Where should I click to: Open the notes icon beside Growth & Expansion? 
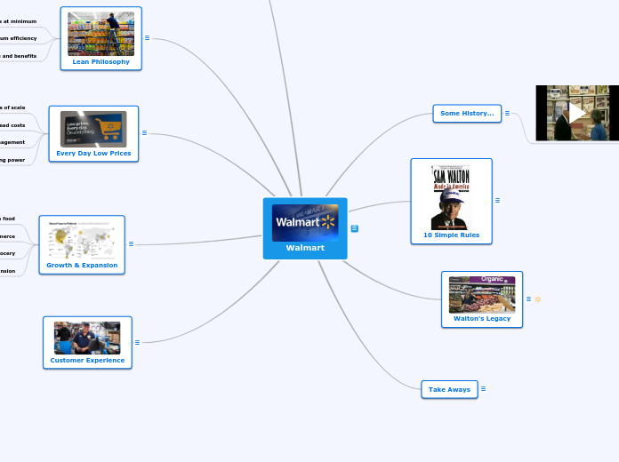tap(131, 243)
